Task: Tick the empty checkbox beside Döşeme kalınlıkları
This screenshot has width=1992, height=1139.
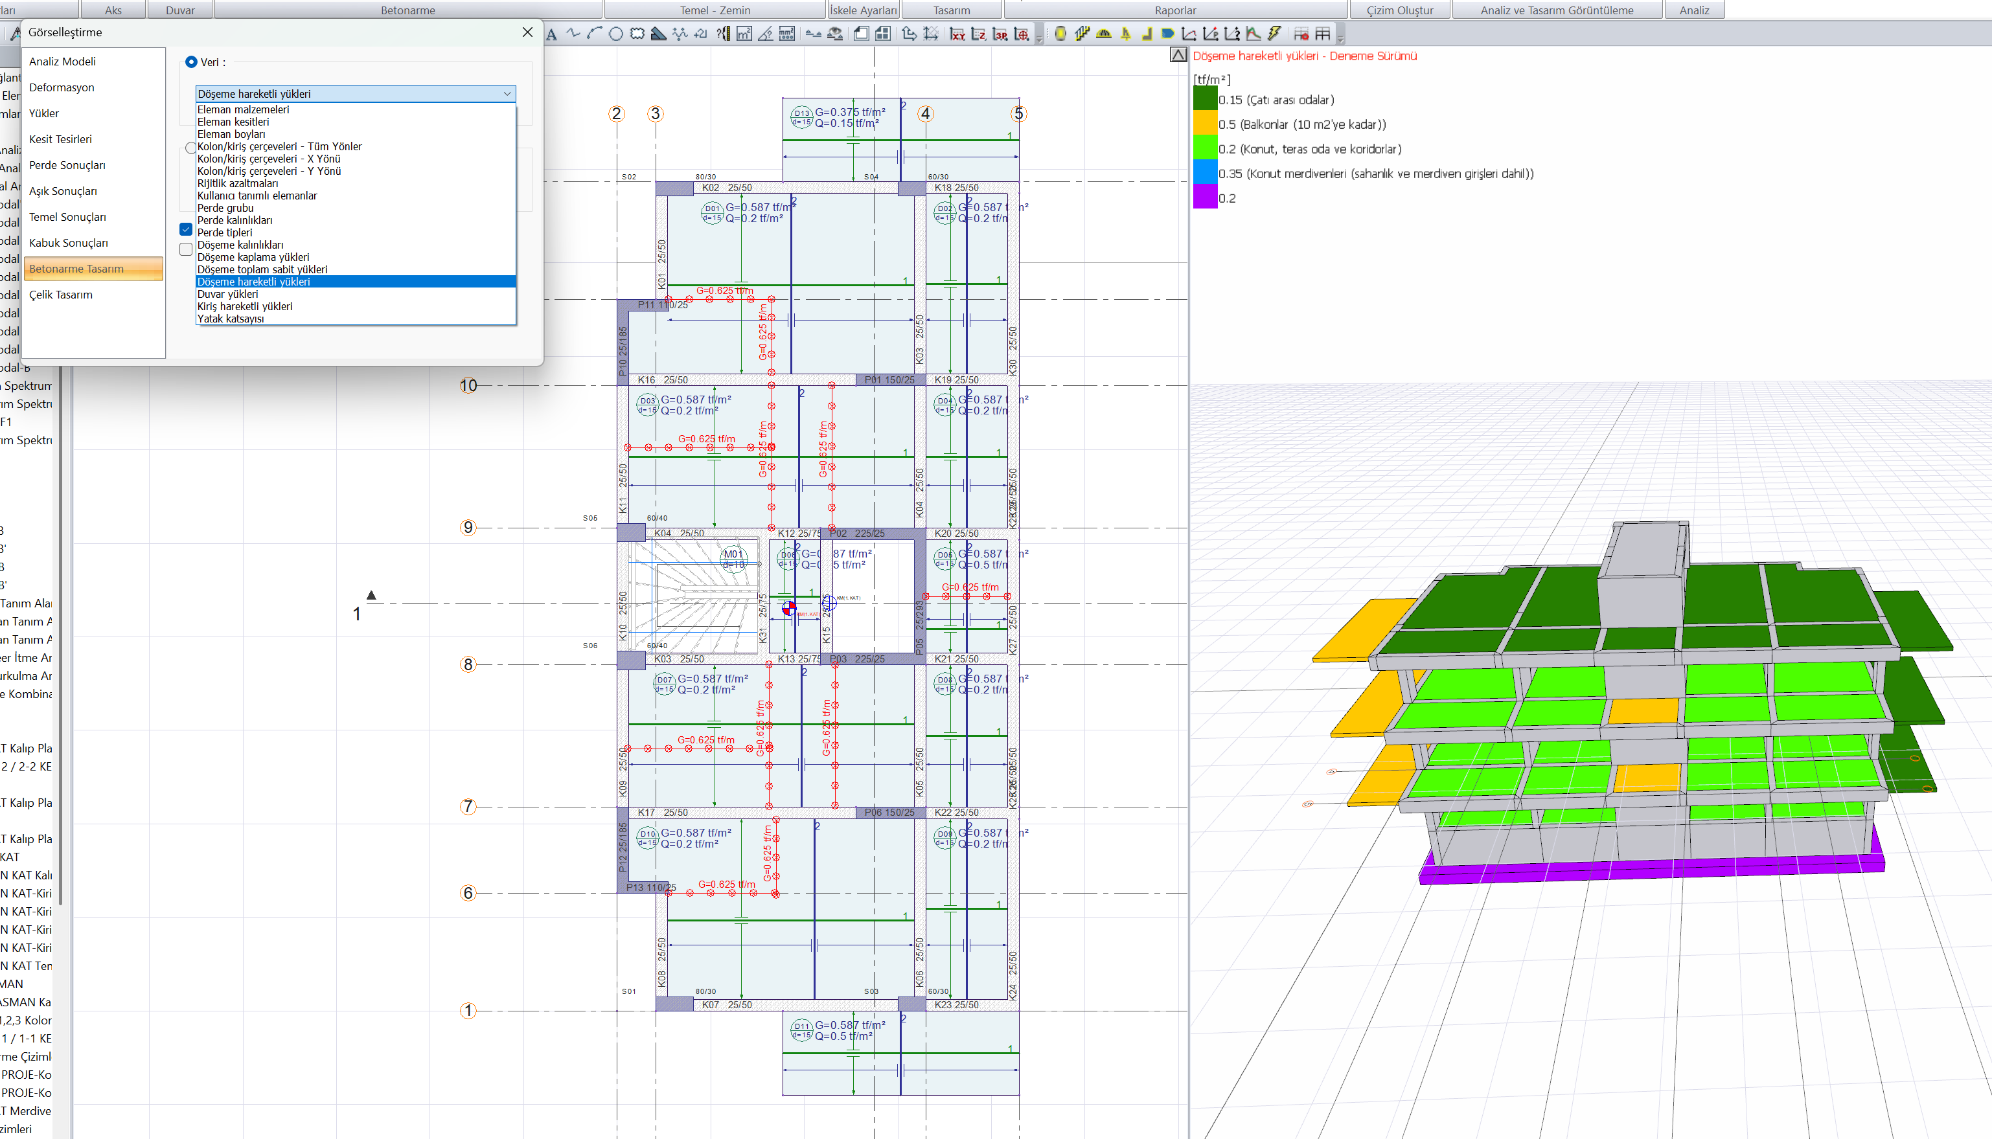Action: (186, 249)
